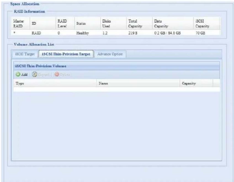Click the 219.8 total capacity value
234x182 pixels.
133,33
